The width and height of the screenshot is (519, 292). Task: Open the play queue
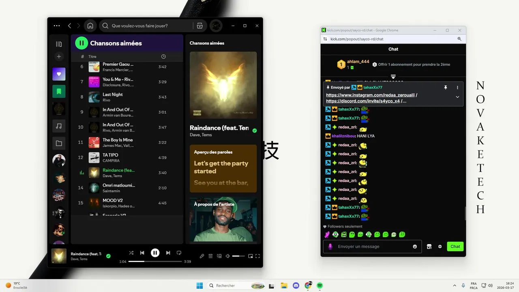(x=210, y=256)
